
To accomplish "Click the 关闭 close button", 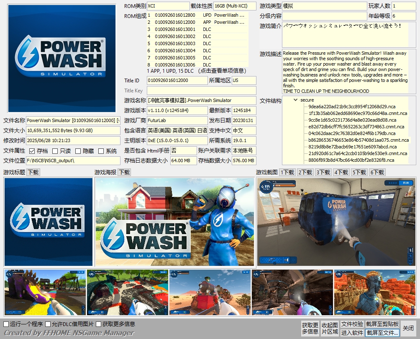I will click(408, 328).
